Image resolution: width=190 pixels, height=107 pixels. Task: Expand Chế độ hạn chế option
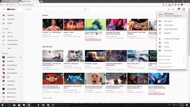coord(172,63)
